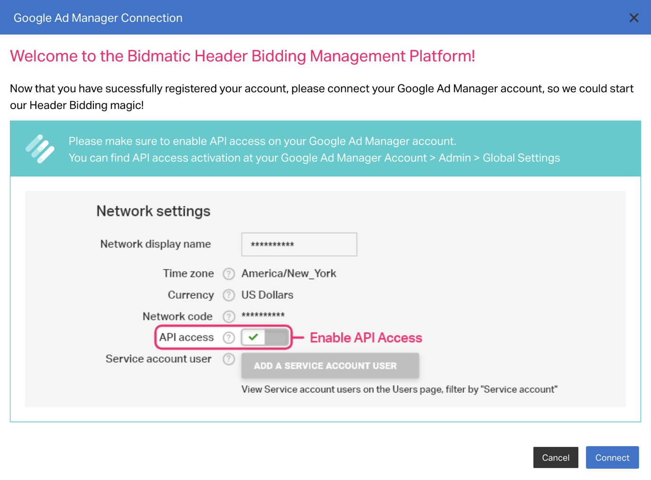
Task: Click the masked Network code value
Action: click(x=263, y=315)
